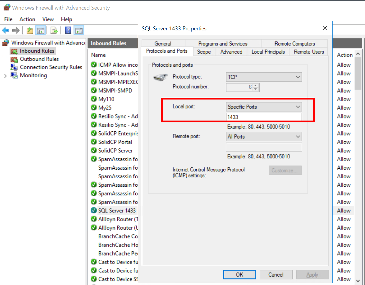Click the Back arrow in the toolbar
The height and width of the screenshot is (285, 365).
point(5,30)
